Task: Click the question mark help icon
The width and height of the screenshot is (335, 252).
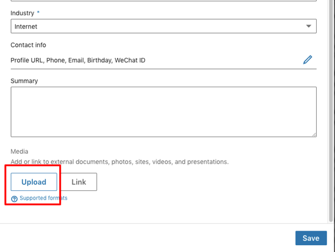Action: coord(15,199)
